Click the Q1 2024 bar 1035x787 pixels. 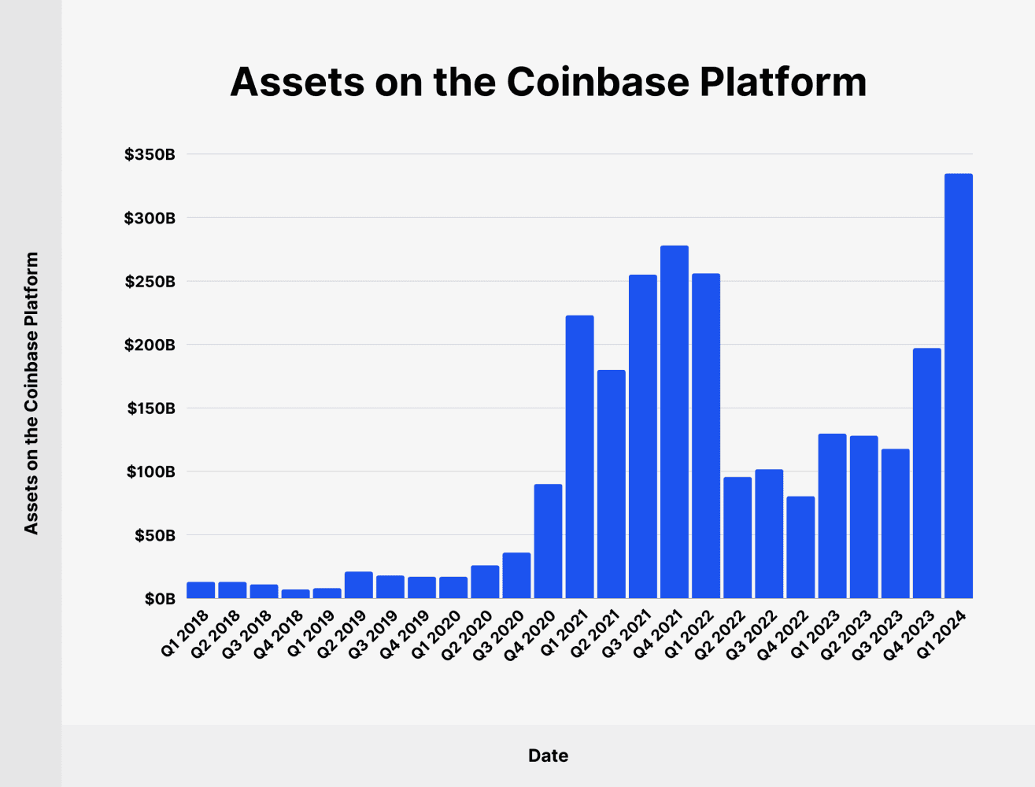pyautogui.click(x=958, y=386)
